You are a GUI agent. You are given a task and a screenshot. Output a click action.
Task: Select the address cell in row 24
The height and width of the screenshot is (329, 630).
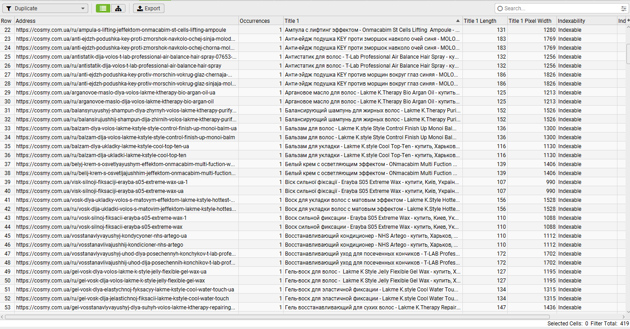pos(126,48)
